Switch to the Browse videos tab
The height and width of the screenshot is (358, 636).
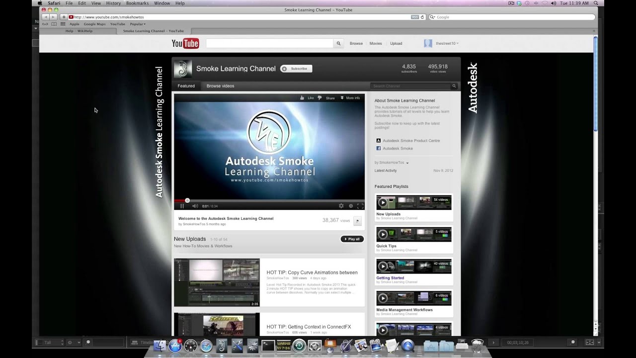220,86
